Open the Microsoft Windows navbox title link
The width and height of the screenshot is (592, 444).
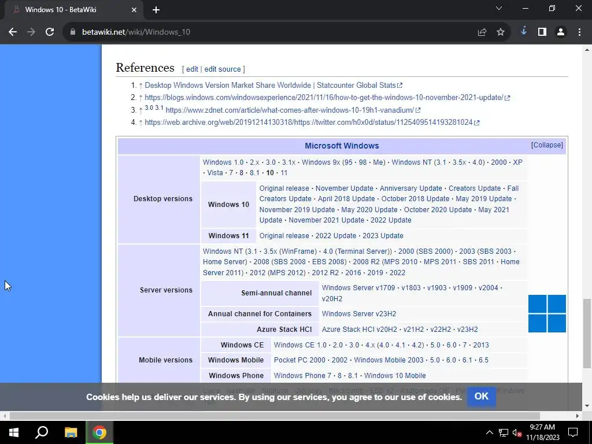click(x=342, y=146)
